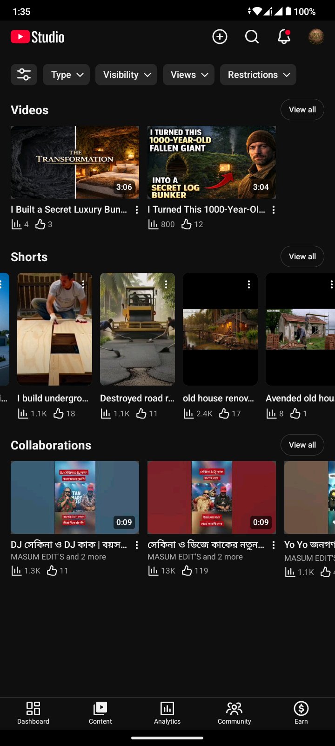This screenshot has width=335, height=746.
Task: View all Videos
Action: click(302, 110)
